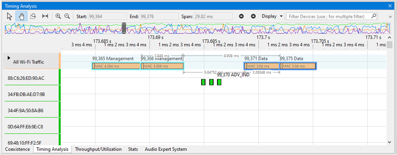Zoom out of the timeline
The width and height of the screenshot is (397, 155).
pos(67,16)
